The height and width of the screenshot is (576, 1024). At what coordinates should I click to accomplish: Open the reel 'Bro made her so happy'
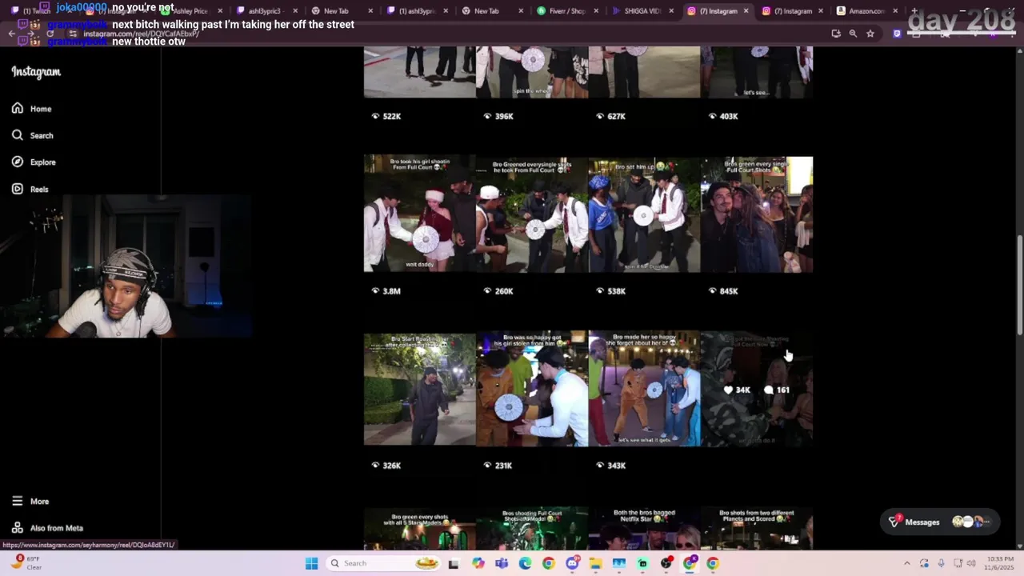pos(644,389)
